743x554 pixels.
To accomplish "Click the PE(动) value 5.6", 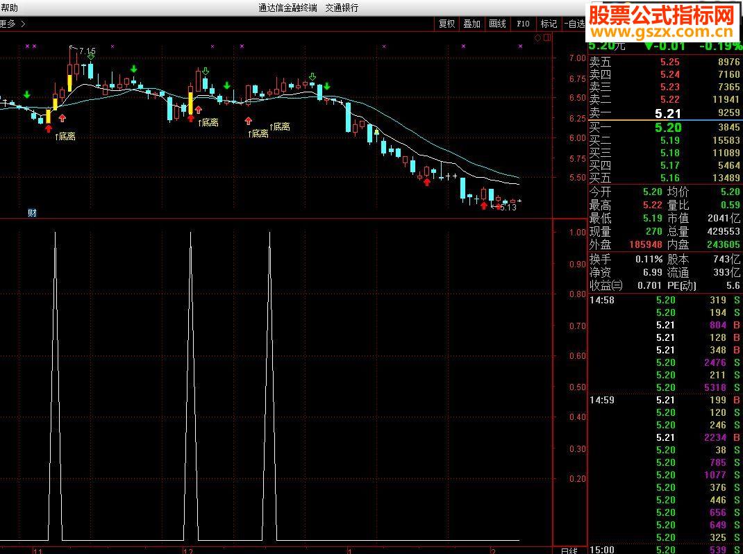I will click(x=733, y=286).
